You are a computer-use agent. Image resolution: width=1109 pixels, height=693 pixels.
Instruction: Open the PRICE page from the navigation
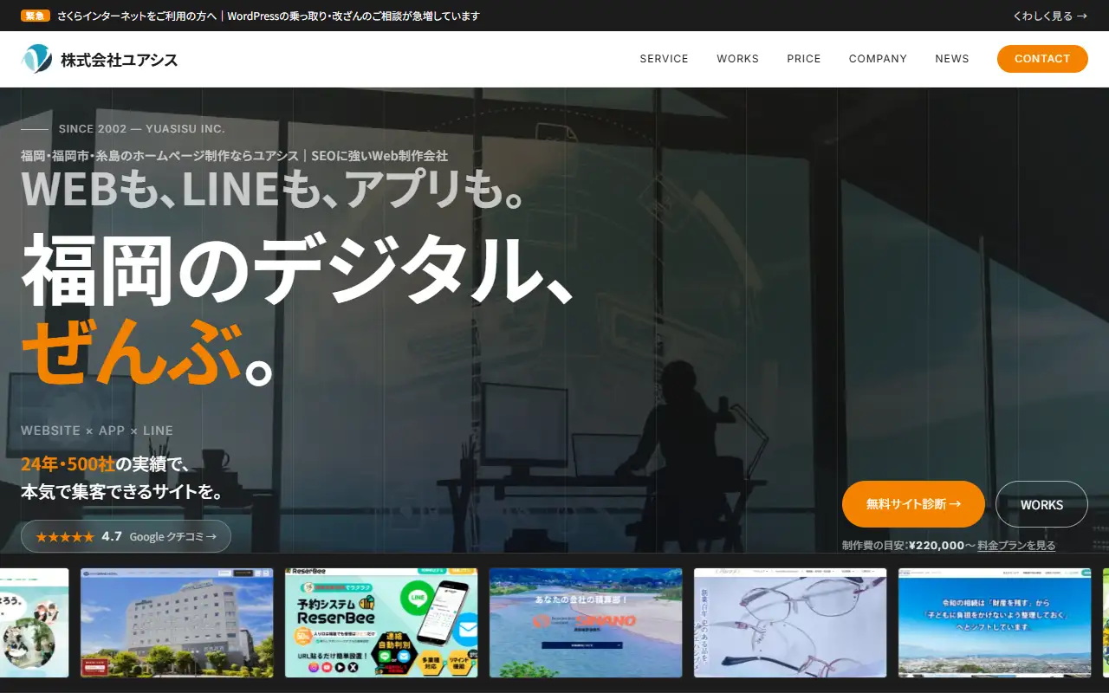[x=804, y=59]
